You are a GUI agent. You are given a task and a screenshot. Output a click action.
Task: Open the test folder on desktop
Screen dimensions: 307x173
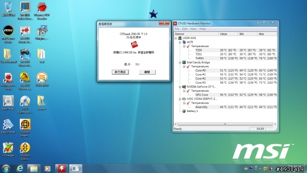(x=42, y=56)
